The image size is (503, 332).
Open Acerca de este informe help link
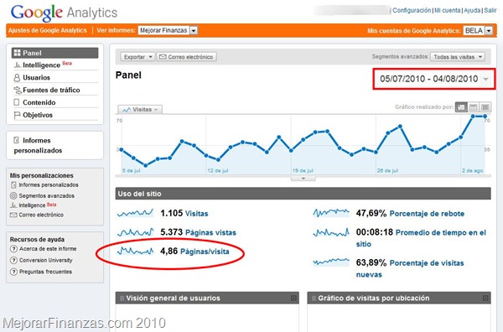(x=48, y=249)
